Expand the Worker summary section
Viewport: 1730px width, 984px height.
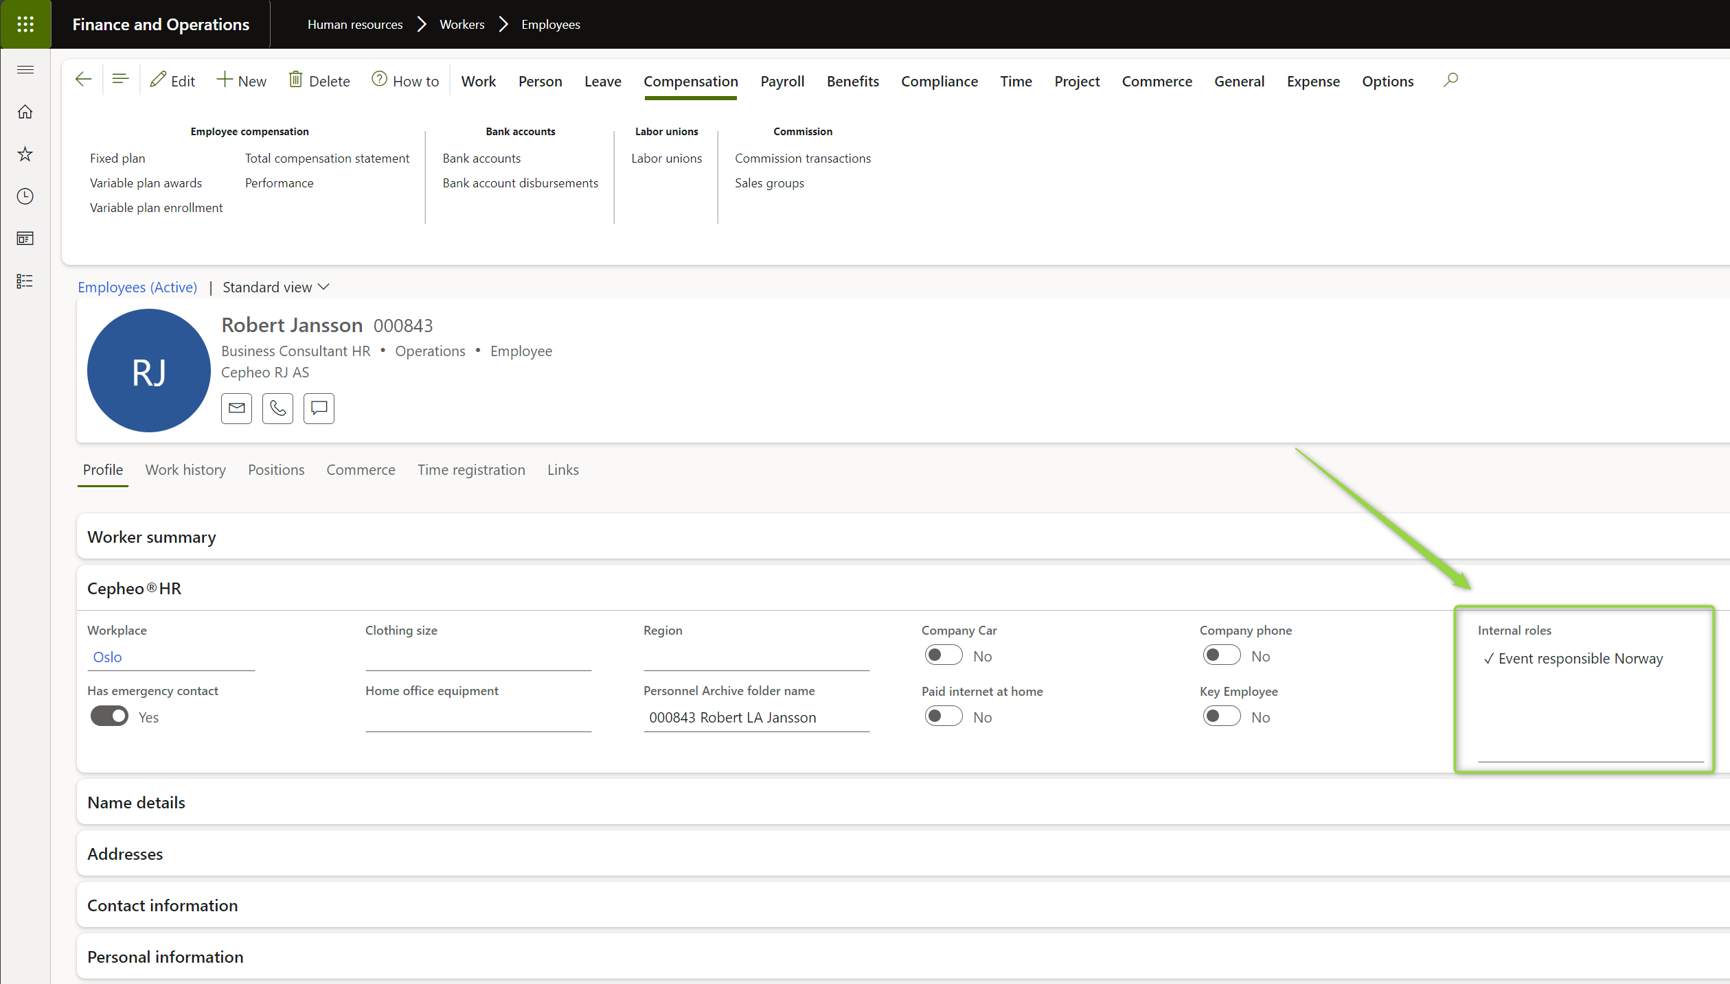coord(152,537)
